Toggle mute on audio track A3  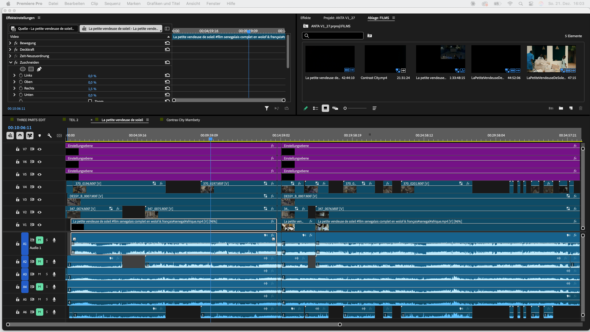(x=39, y=274)
